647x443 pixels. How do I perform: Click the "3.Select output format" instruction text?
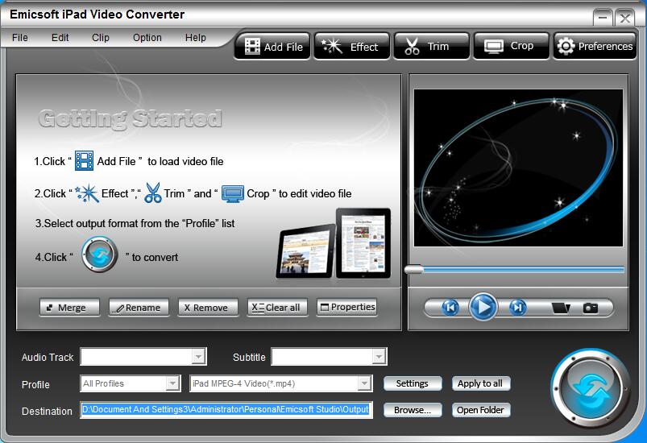[135, 223]
